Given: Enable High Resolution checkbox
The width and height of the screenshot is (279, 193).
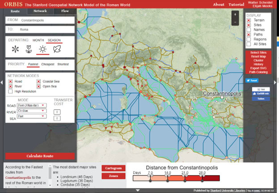Looking at the screenshot, I should point(10,91).
